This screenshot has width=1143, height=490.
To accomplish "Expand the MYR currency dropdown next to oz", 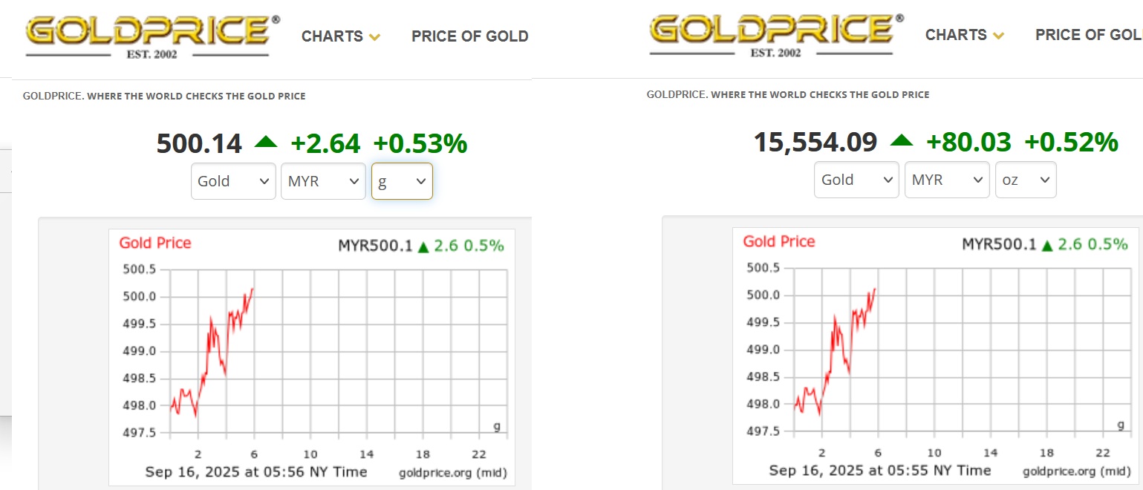I will pyautogui.click(x=946, y=180).
